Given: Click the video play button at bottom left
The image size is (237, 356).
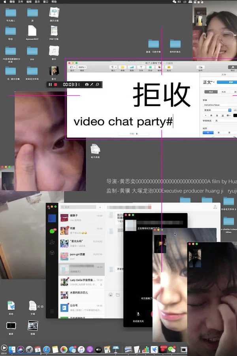Looking at the screenshot, I should [4, 348].
